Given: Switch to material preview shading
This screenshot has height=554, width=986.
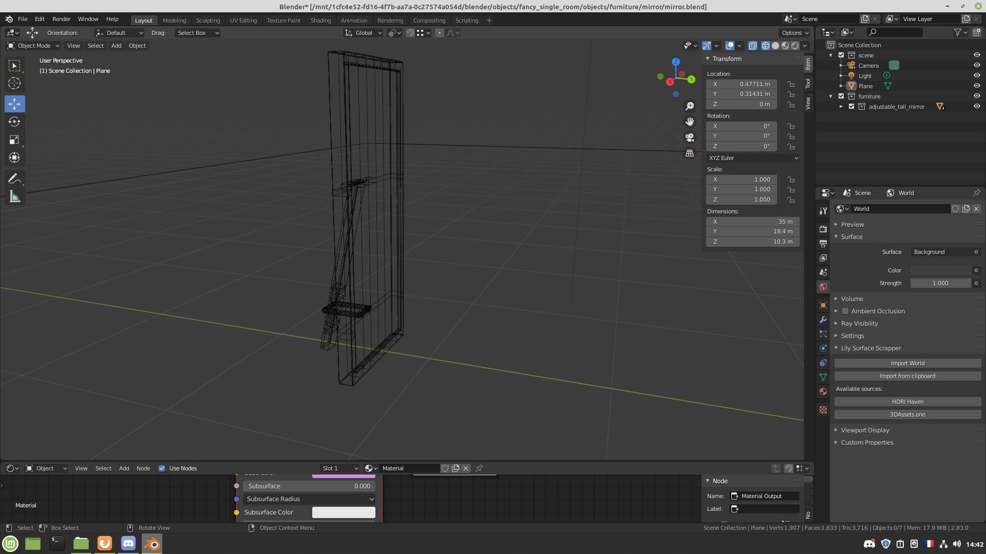Looking at the screenshot, I should [x=785, y=46].
